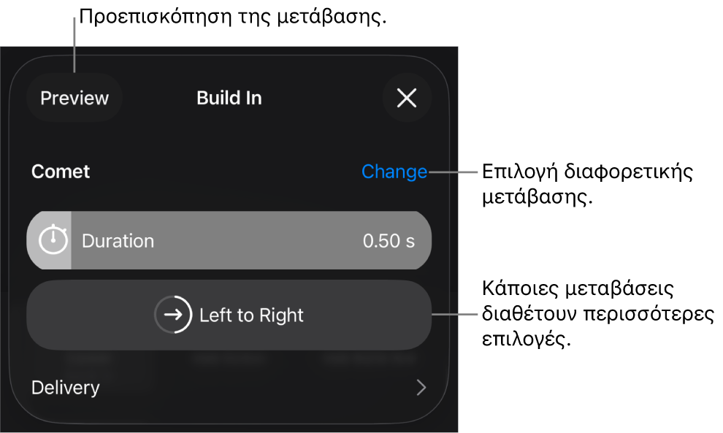Click the Delivery label
This screenshot has width=723, height=433.
(x=66, y=388)
